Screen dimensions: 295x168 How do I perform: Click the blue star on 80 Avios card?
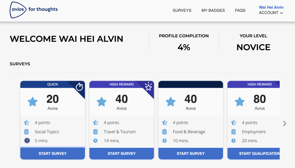coord(240,102)
